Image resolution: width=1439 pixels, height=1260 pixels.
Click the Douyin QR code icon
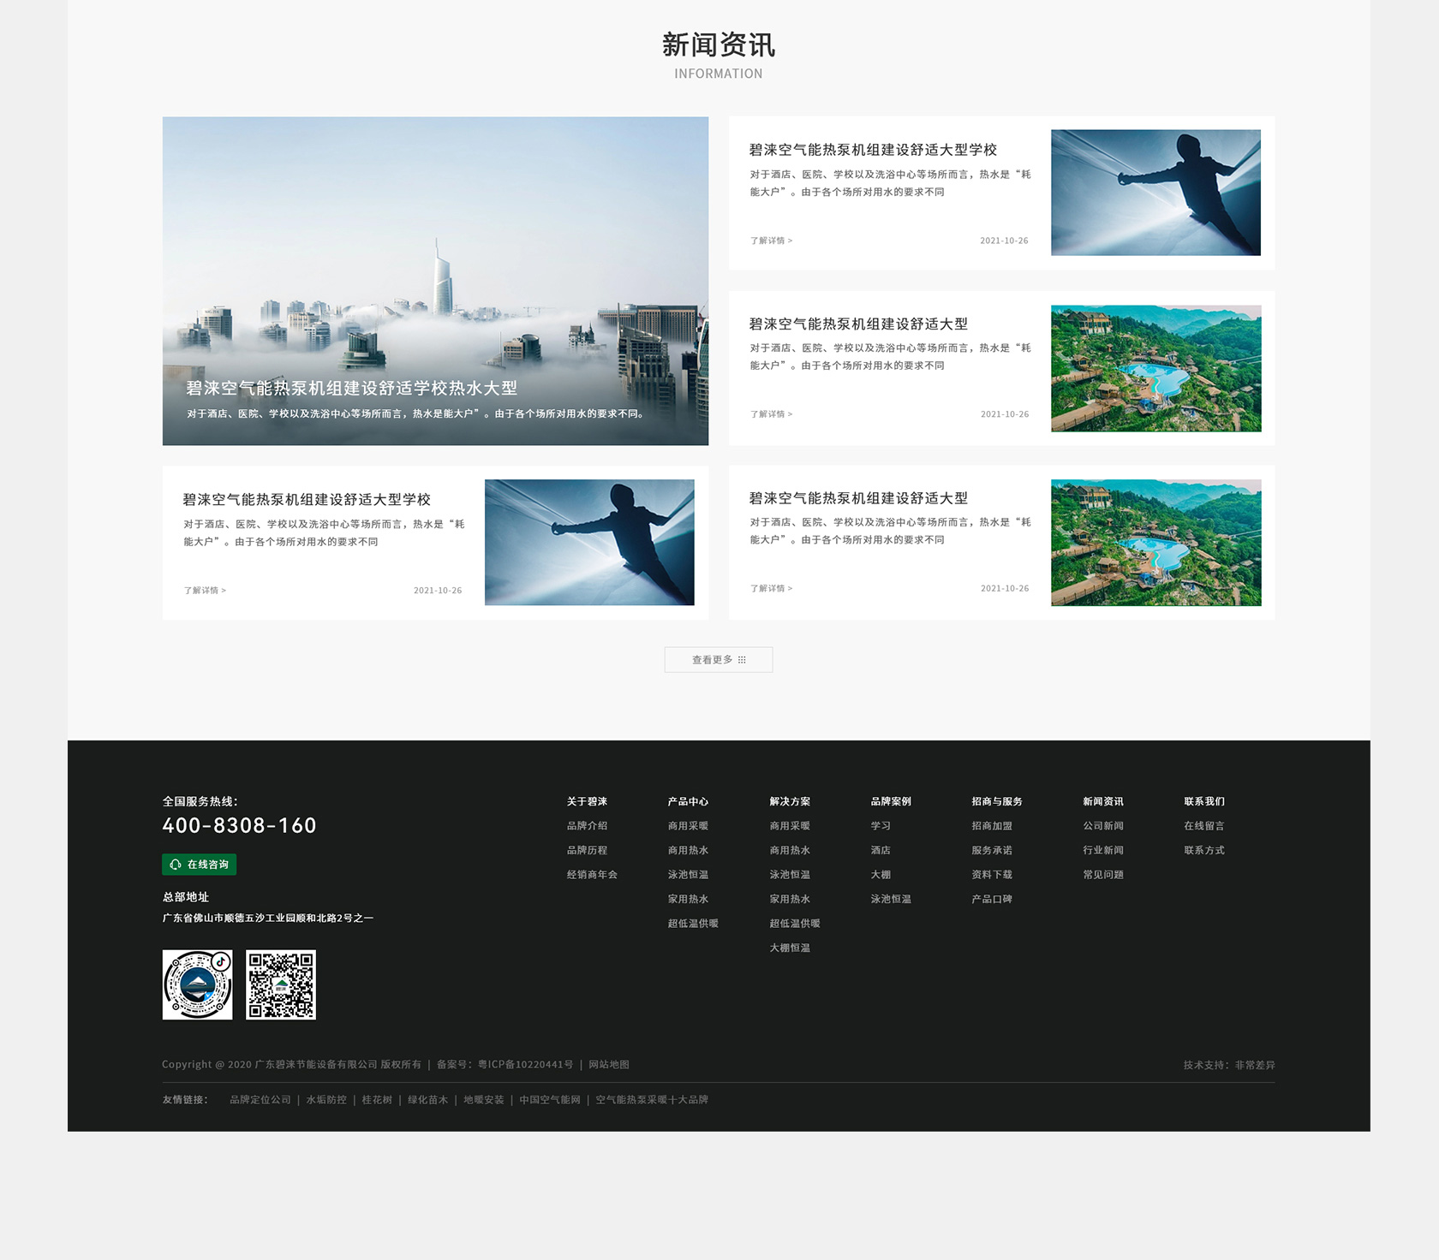pos(196,985)
